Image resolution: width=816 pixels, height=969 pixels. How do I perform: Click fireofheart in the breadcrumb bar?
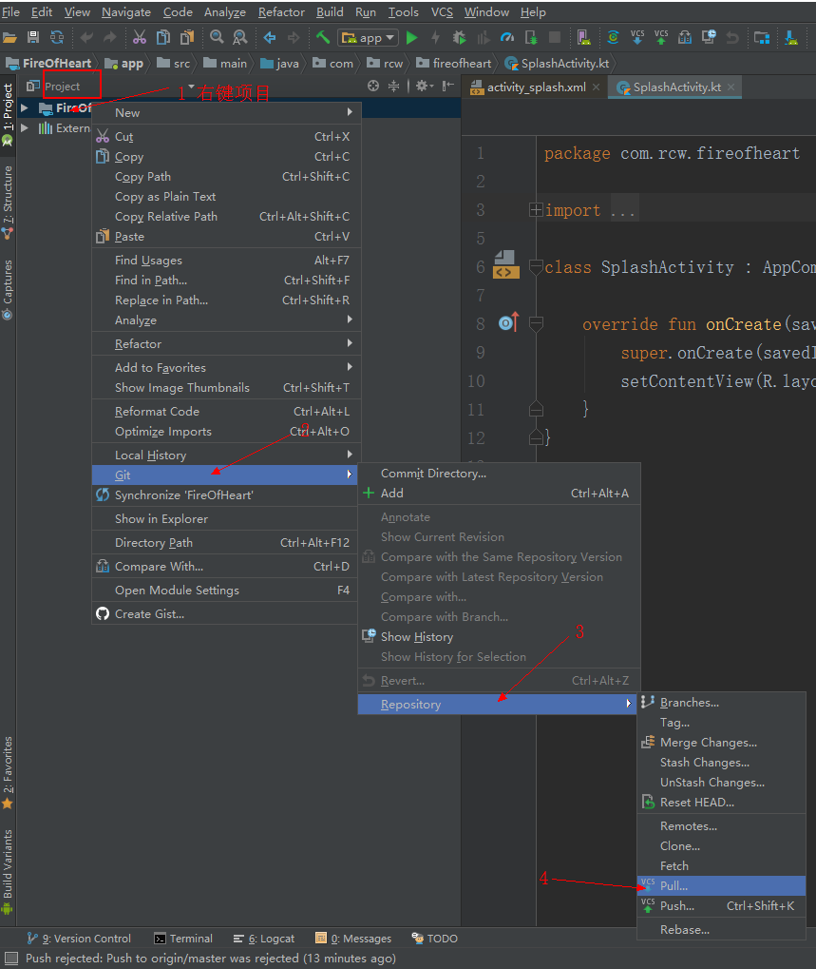click(x=455, y=63)
